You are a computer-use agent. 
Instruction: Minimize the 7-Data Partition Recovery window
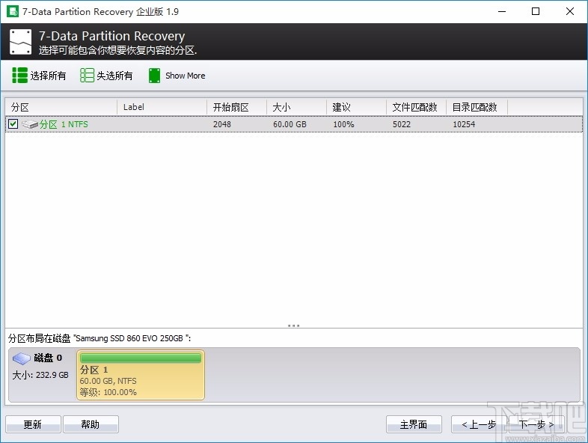502,12
